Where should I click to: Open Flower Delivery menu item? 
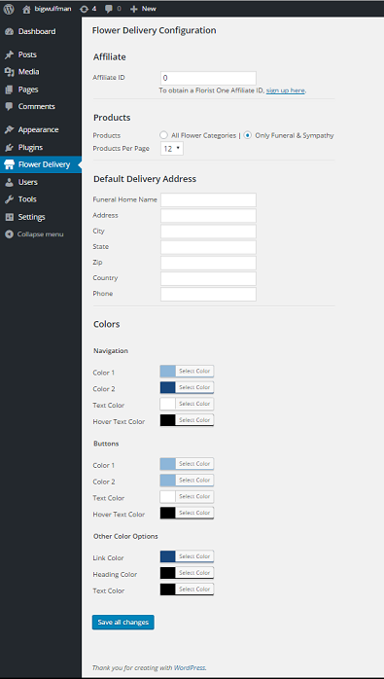[x=41, y=164]
